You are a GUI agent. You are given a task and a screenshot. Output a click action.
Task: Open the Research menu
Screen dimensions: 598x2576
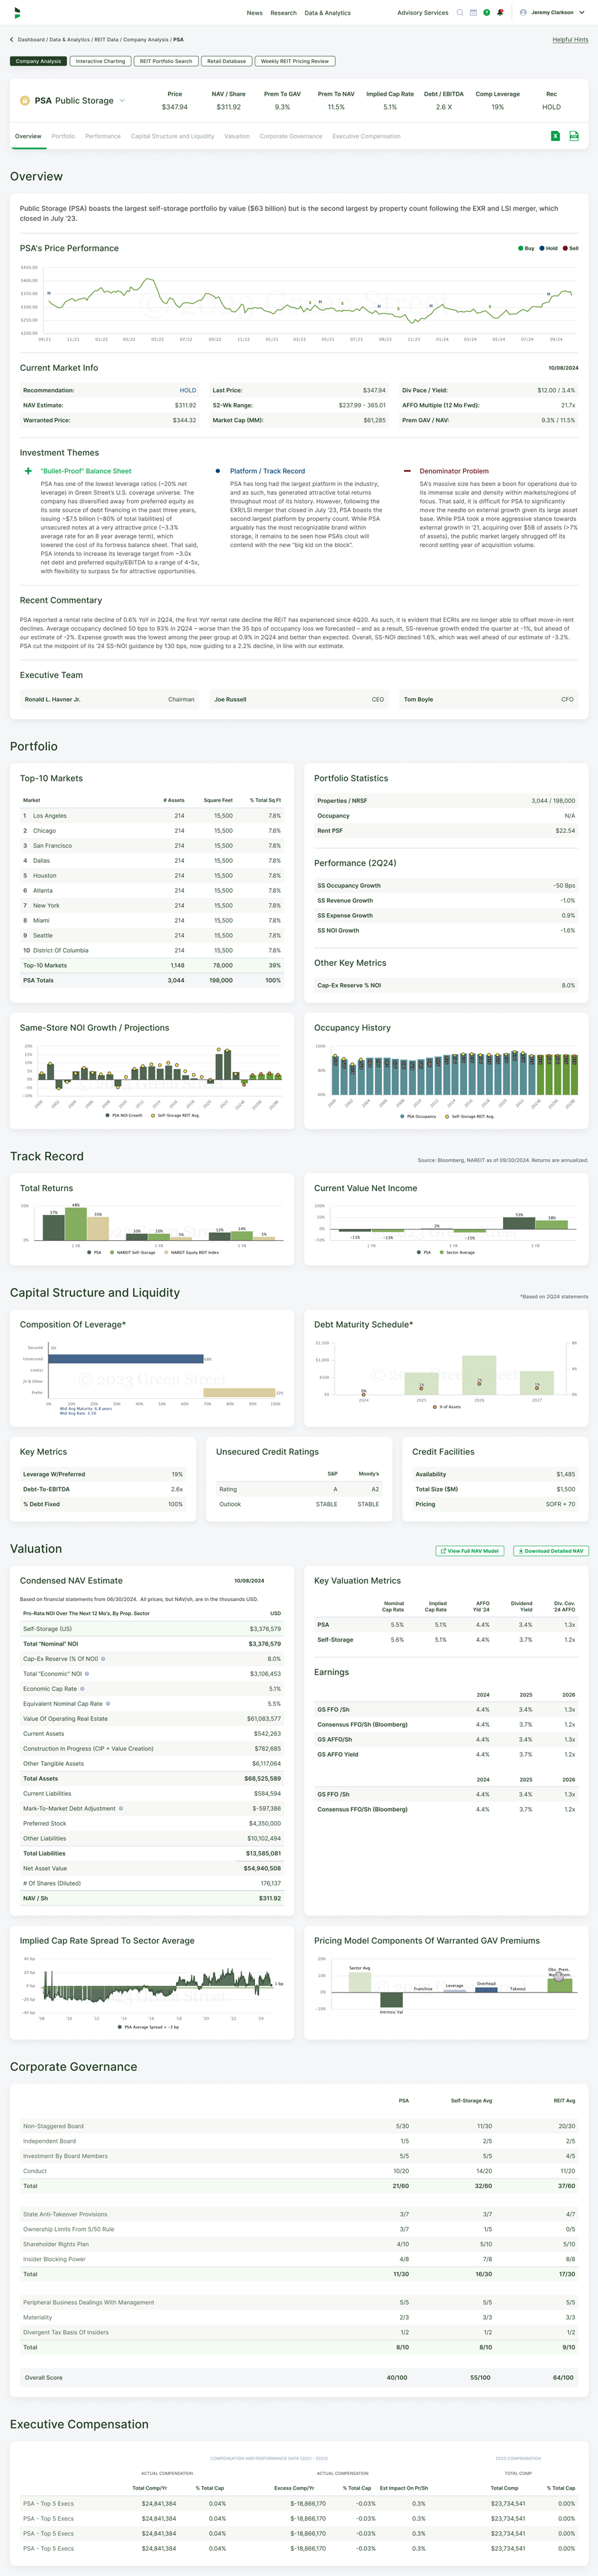pyautogui.click(x=283, y=13)
